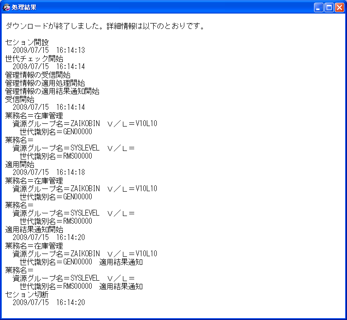The height and width of the screenshot is (320, 347).
Task: Close the 処理結果 window
Action: coord(339,8)
